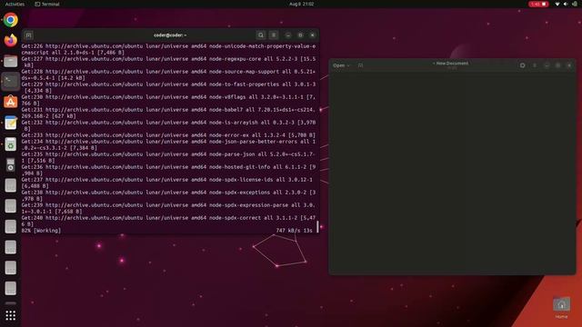The width and height of the screenshot is (582, 327).
Task: Open the Trash from the dock
Action: click(x=10, y=144)
